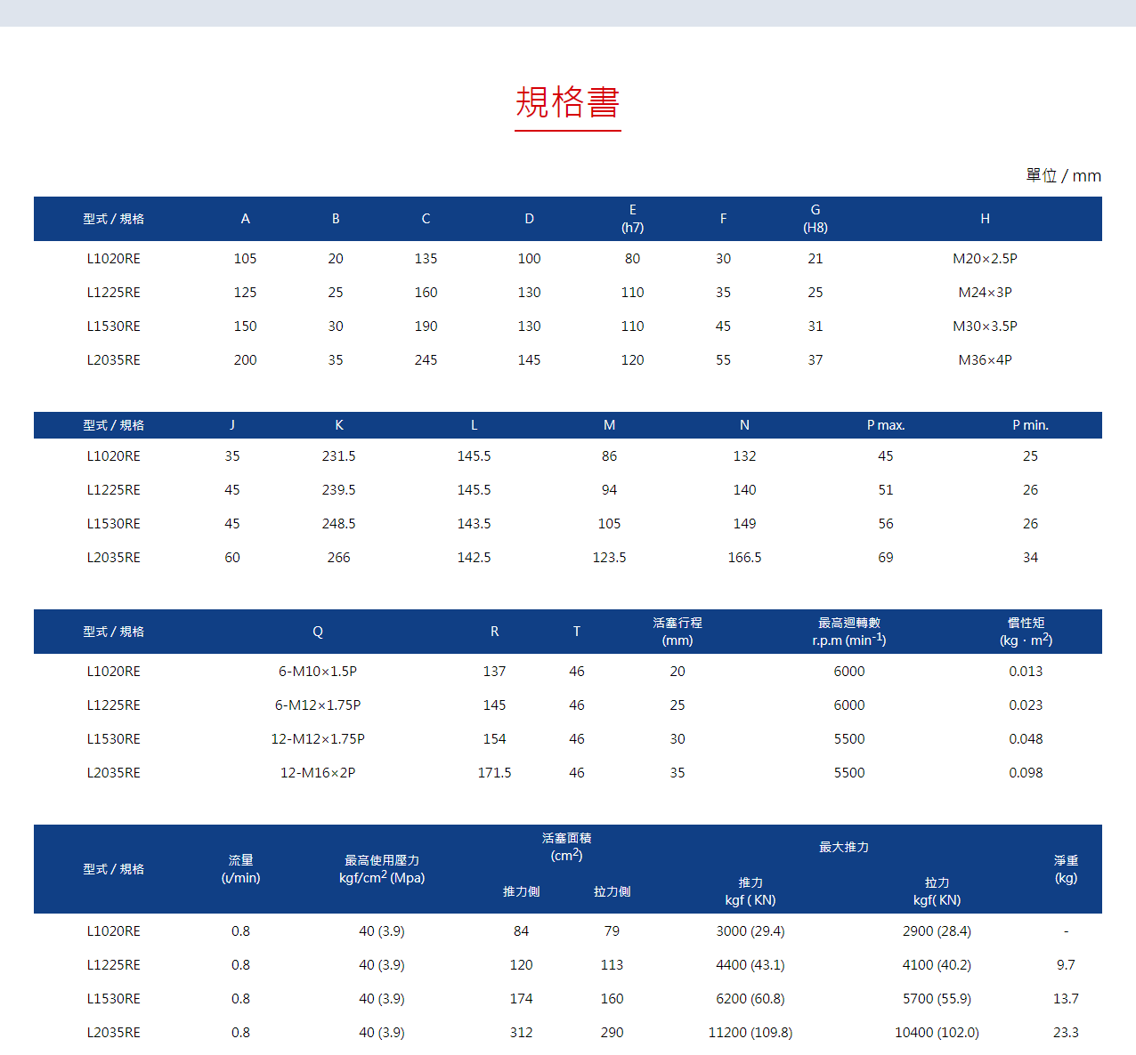Click the 流量 (l/min) column header
Screen dimensions: 1136x1055
click(241, 869)
